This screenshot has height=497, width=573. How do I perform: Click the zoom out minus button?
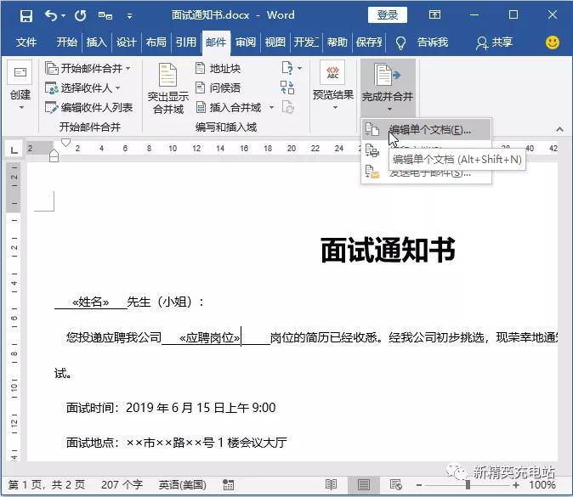[x=419, y=485]
